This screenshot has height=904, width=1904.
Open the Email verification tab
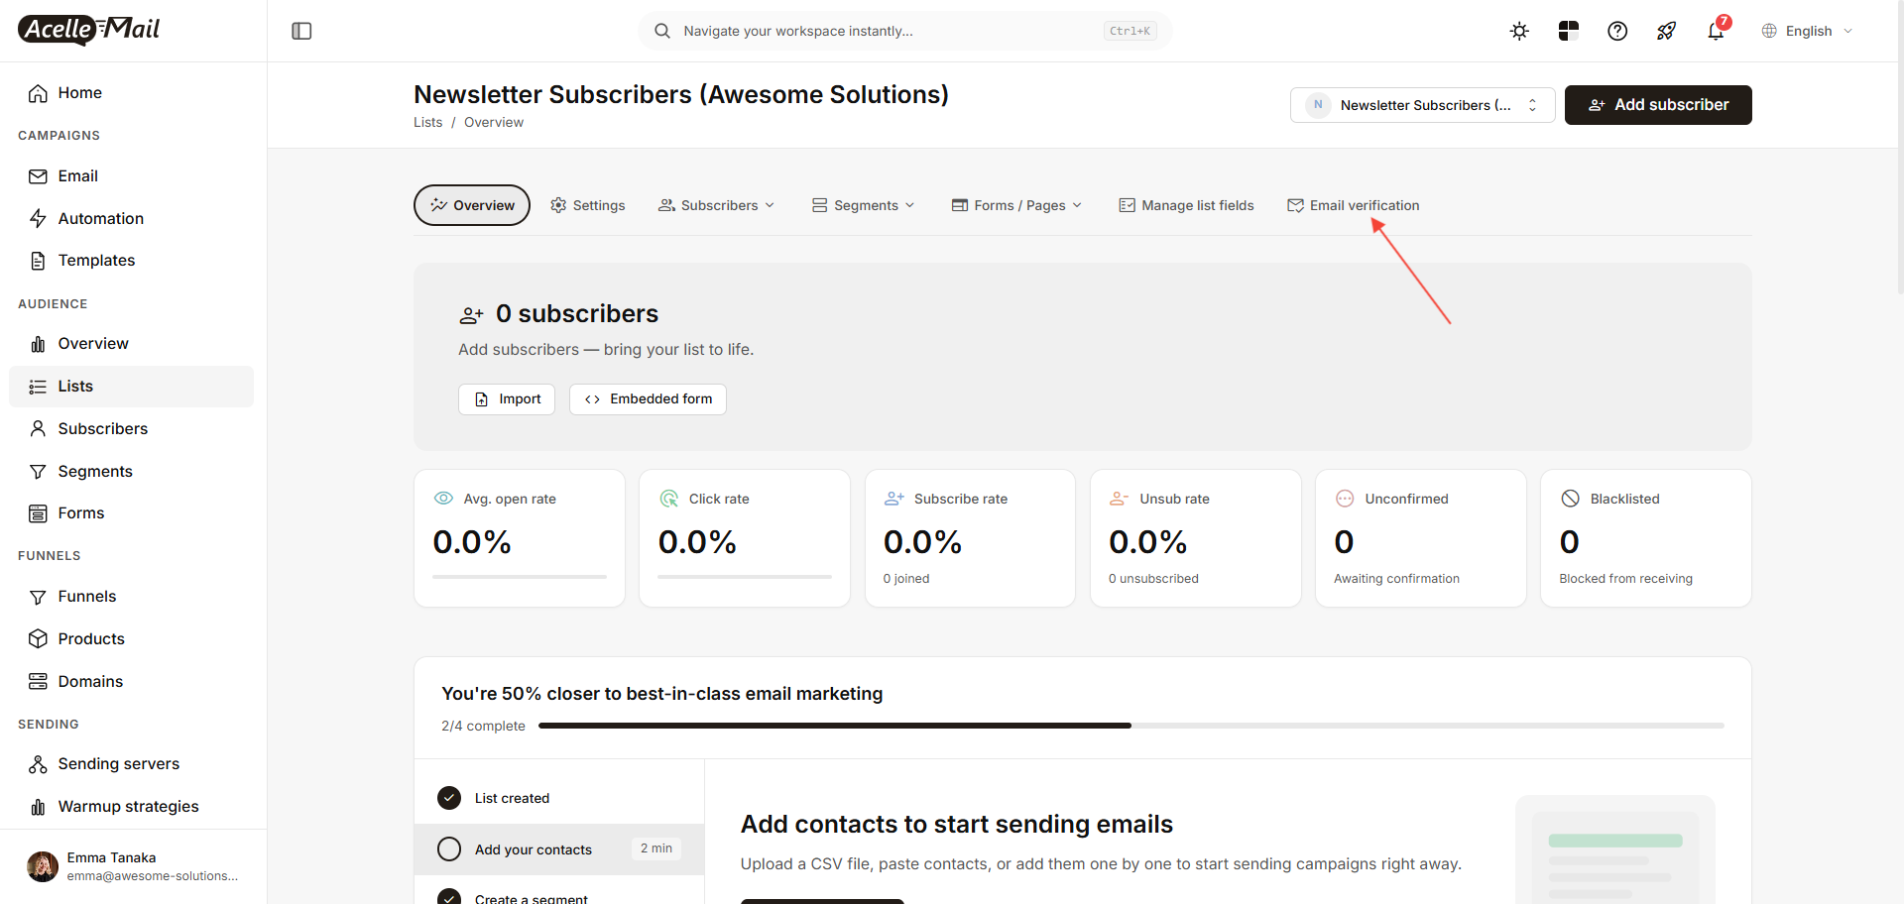1354,205
